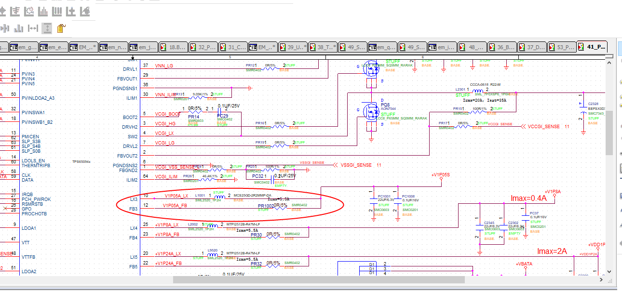Select the +V1P24A_LX net label
622x291 pixels.
coord(168,254)
